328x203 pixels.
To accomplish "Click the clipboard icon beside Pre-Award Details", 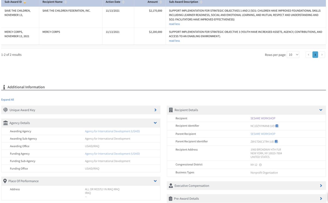I will pyautogui.click(x=171, y=199).
